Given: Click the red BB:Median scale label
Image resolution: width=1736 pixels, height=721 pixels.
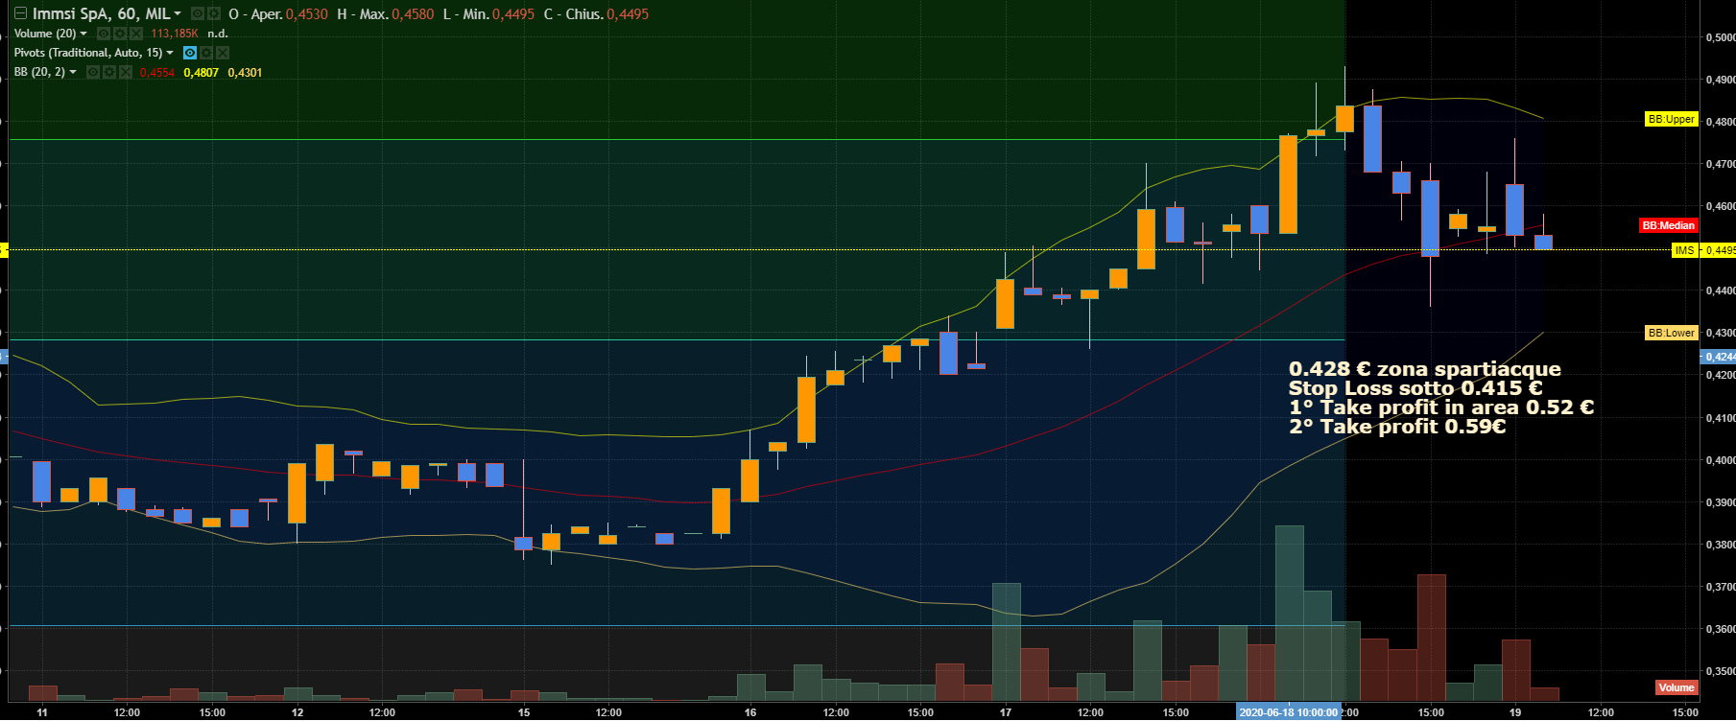Looking at the screenshot, I should tap(1668, 226).
